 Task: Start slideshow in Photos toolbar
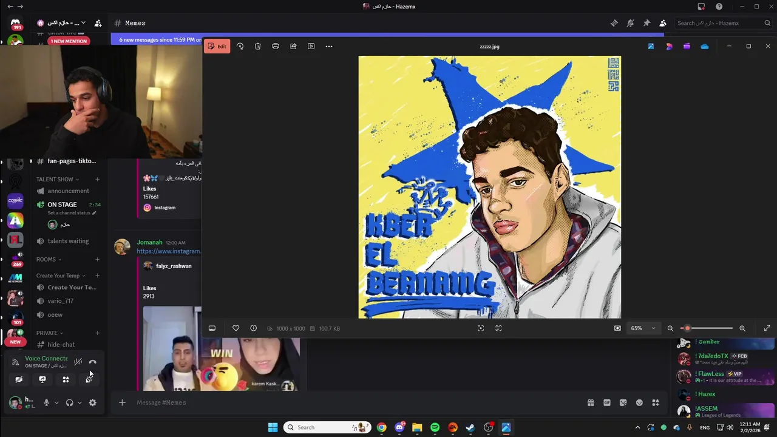click(x=311, y=46)
